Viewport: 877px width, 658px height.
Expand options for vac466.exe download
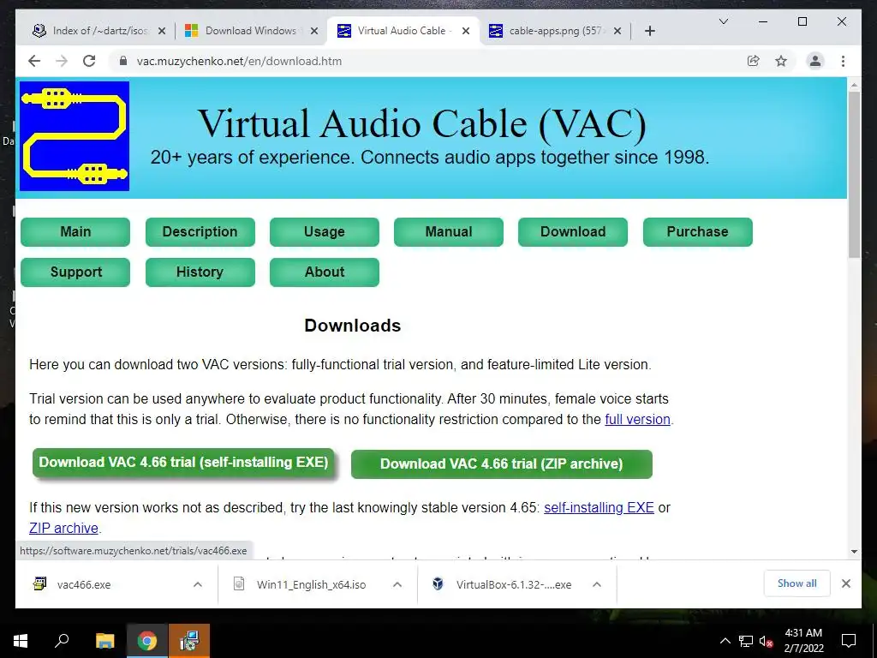pyautogui.click(x=198, y=584)
